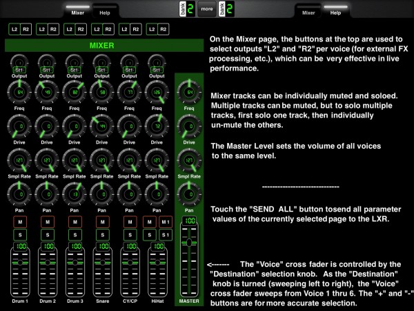
Task: Click the Drum 2 Output knob
Action: pos(47,62)
